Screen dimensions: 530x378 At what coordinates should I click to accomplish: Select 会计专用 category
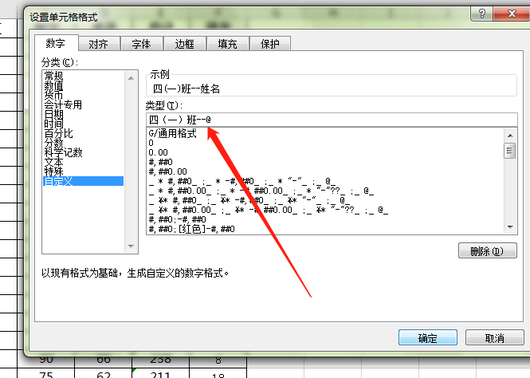83,104
